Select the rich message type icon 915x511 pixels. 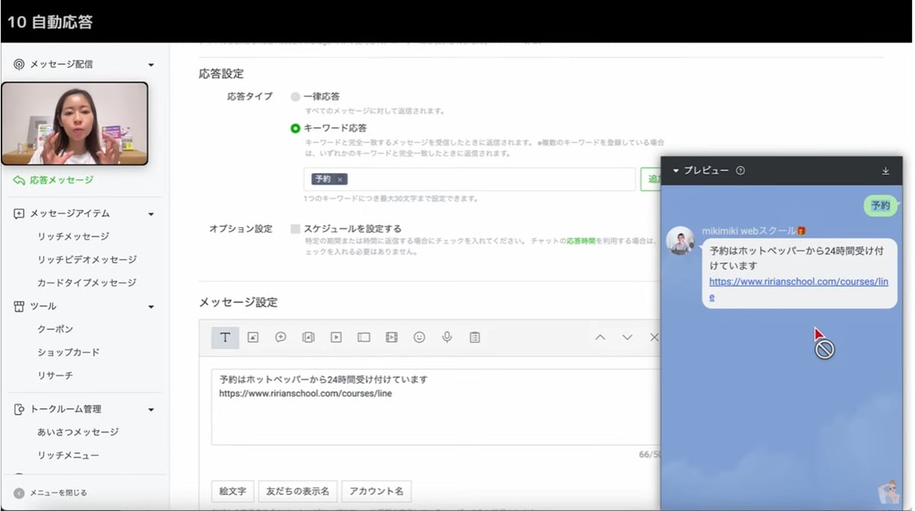(x=308, y=337)
